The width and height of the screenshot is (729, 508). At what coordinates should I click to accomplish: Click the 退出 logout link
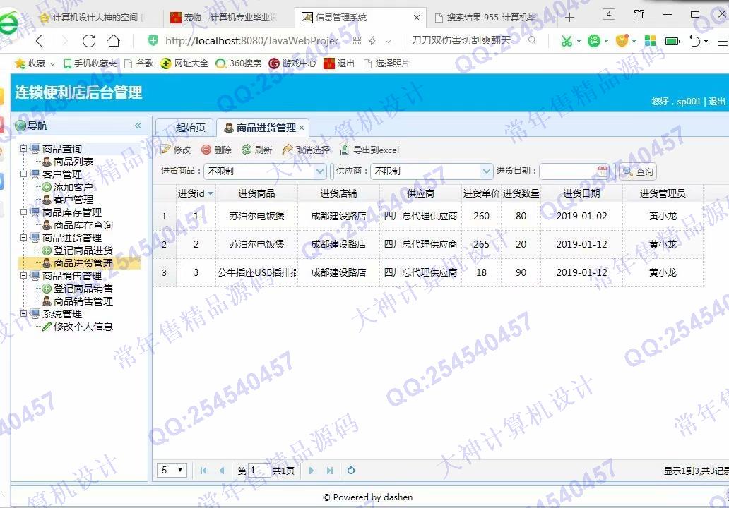[717, 102]
